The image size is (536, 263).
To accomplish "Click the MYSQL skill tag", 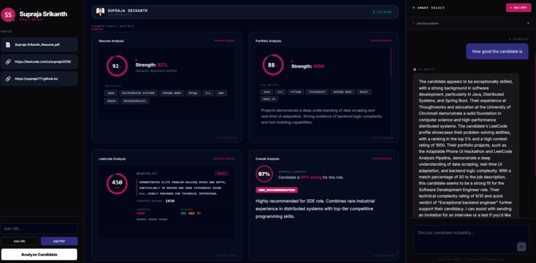I will click(x=193, y=93).
